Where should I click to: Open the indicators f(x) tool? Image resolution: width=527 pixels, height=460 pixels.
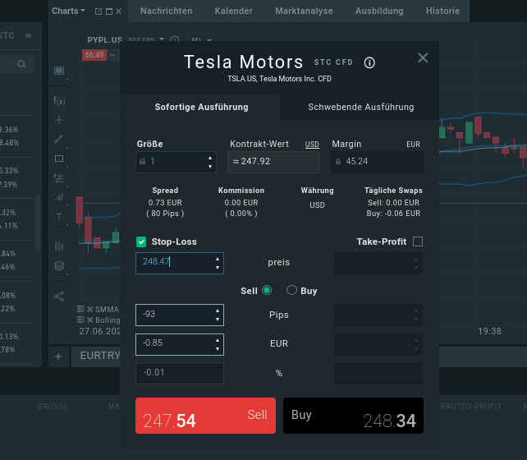[59, 100]
